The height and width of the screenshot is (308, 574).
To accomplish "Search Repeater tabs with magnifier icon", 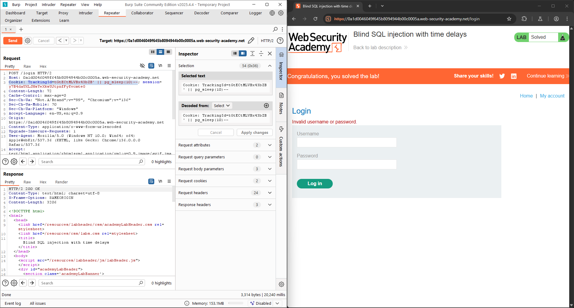I will [275, 29].
